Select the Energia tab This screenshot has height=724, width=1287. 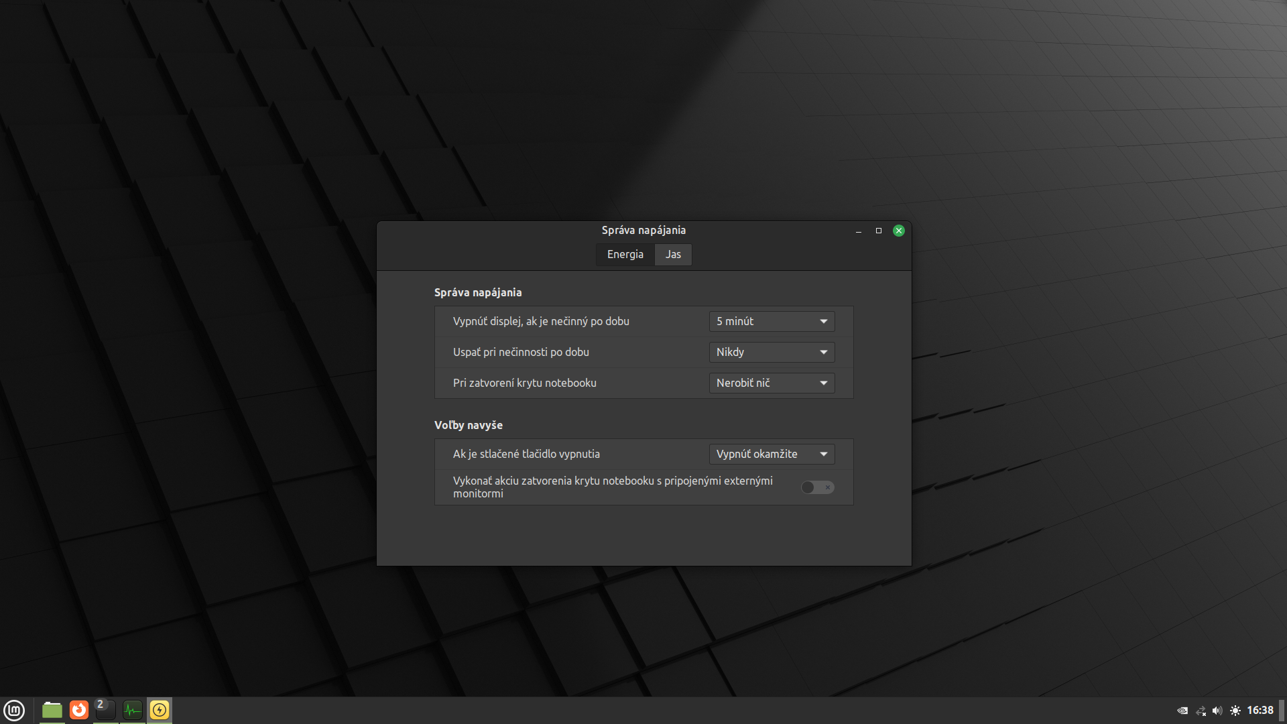[625, 254]
